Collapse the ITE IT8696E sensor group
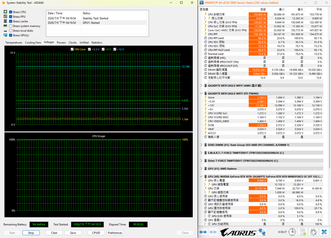 point(201,93)
